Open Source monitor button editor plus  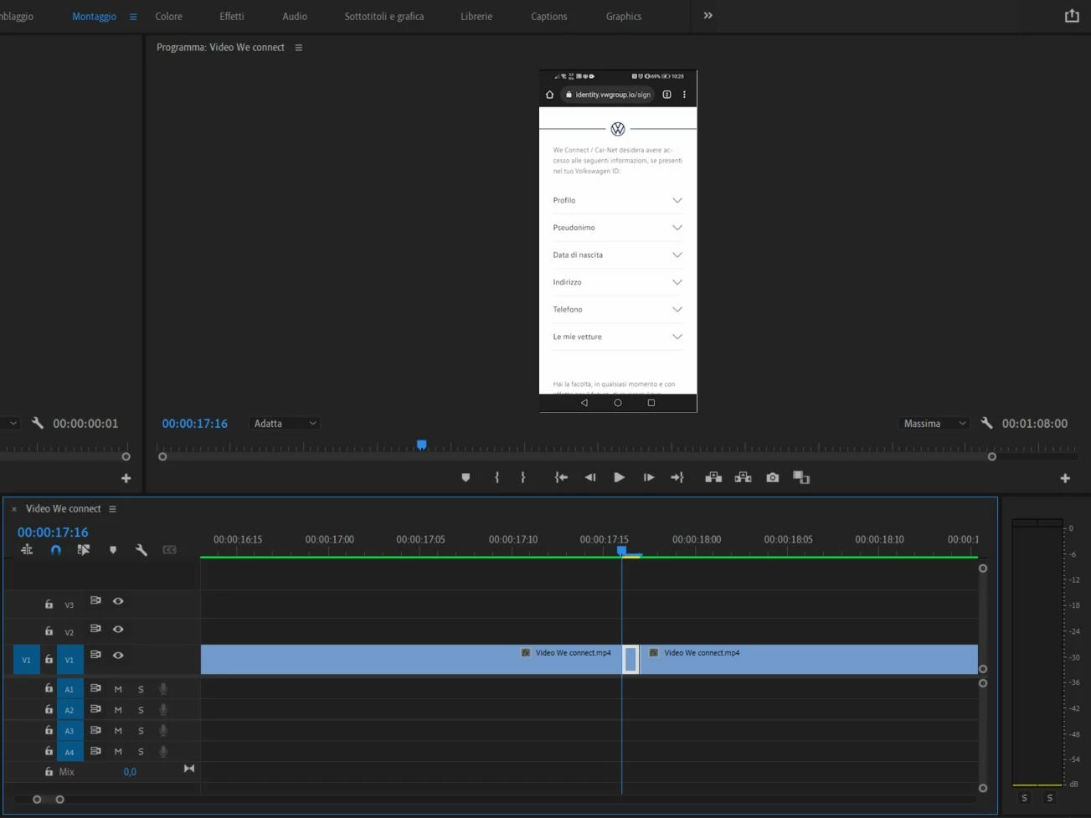(126, 478)
